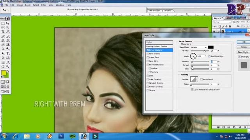The image size is (250, 140).
Task: Open the layer blending mode dropdown
Action: click(222, 22)
